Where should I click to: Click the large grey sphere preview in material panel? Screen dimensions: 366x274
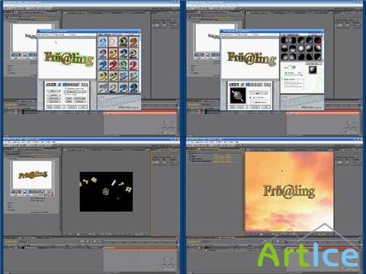click(313, 70)
